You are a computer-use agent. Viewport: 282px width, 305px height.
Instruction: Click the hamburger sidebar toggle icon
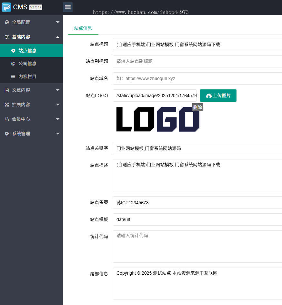(68, 7)
